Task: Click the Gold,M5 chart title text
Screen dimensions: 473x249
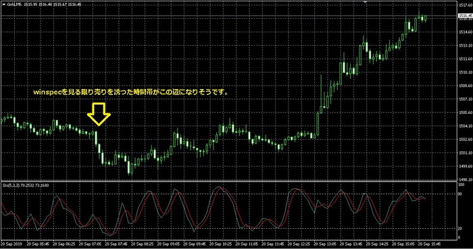Action: pos(14,5)
